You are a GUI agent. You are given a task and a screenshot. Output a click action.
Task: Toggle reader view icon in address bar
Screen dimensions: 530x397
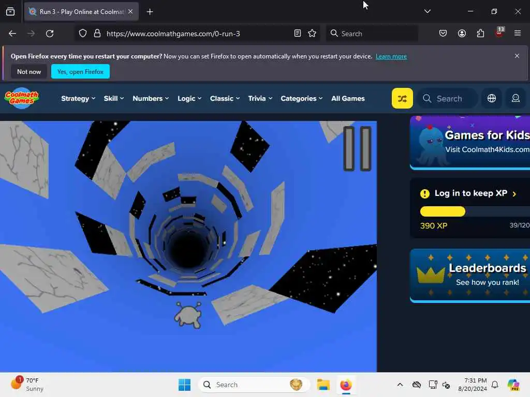coord(298,34)
